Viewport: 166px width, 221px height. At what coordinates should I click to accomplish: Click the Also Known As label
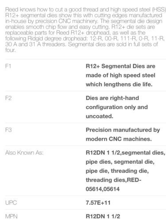click(24, 153)
